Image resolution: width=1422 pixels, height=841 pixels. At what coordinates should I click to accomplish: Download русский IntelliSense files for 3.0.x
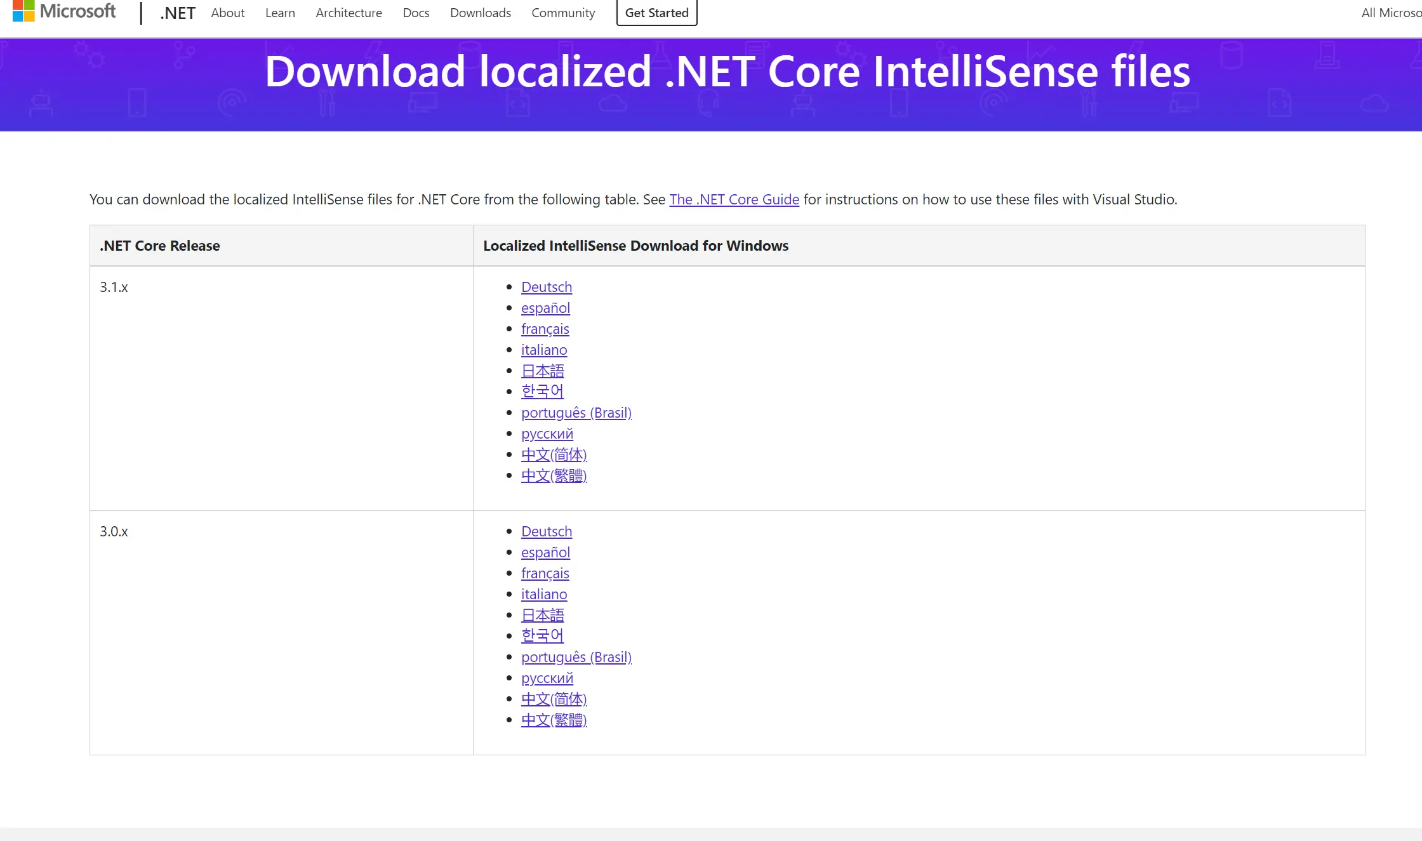tap(547, 678)
